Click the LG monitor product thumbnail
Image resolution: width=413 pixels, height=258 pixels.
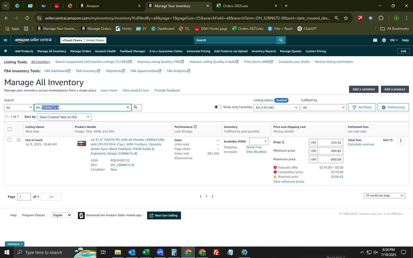click(82, 144)
